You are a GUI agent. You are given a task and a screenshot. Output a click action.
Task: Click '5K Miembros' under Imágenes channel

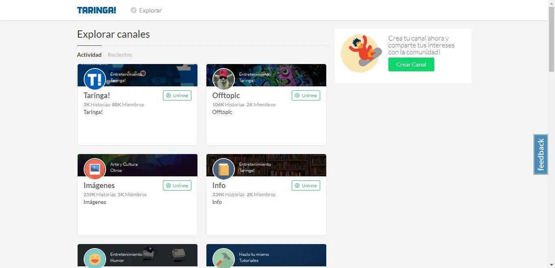132,195
